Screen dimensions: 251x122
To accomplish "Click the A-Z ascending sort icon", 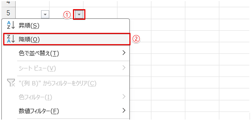I will coord(10,26).
